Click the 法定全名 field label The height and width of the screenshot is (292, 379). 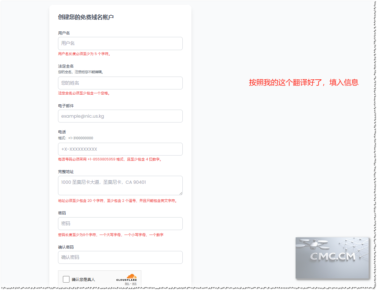(66, 66)
